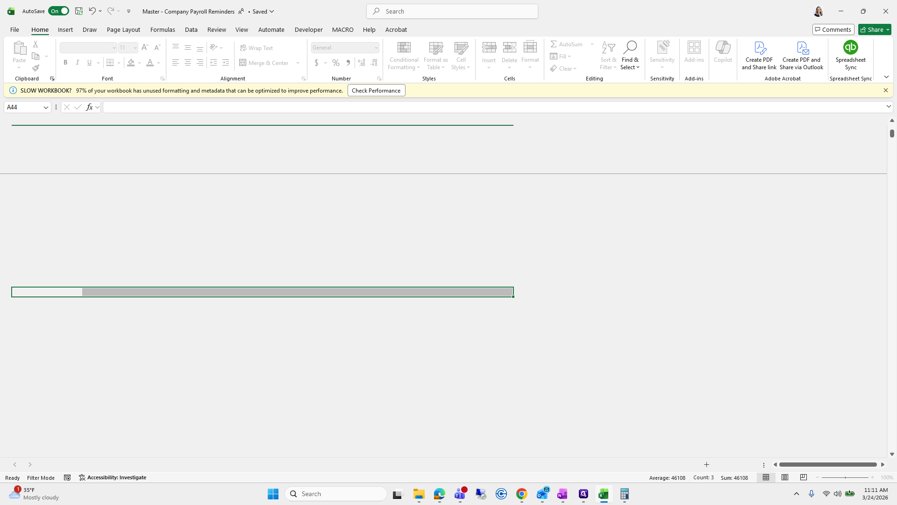
Task: Open the Developer ribbon tab
Action: [308, 29]
